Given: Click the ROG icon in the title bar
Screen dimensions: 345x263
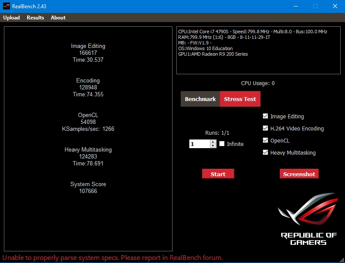Looking at the screenshot, I should 6,6.
